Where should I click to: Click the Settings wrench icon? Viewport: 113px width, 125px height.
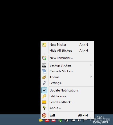[44, 83]
